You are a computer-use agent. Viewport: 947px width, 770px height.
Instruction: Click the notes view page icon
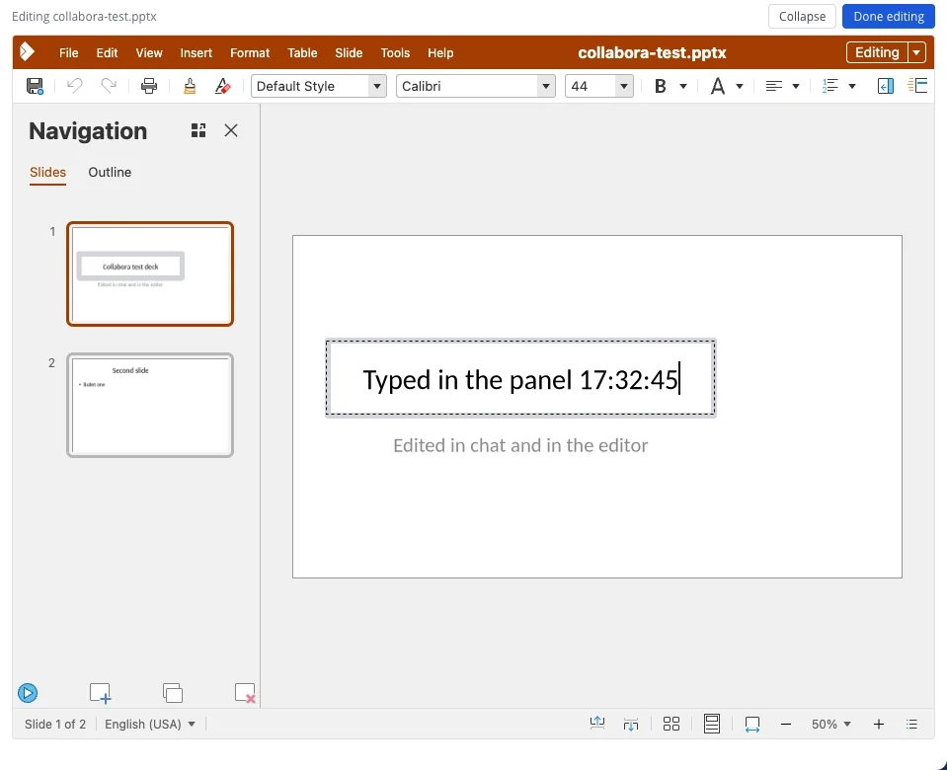pyautogui.click(x=712, y=724)
